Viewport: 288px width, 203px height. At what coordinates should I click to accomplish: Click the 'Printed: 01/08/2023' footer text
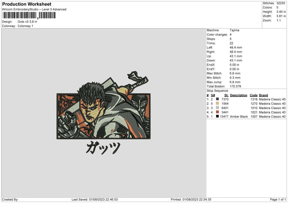pos(191,200)
